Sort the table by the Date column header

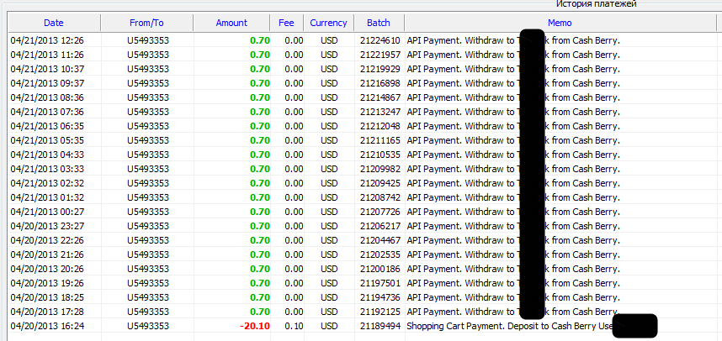click(x=53, y=24)
